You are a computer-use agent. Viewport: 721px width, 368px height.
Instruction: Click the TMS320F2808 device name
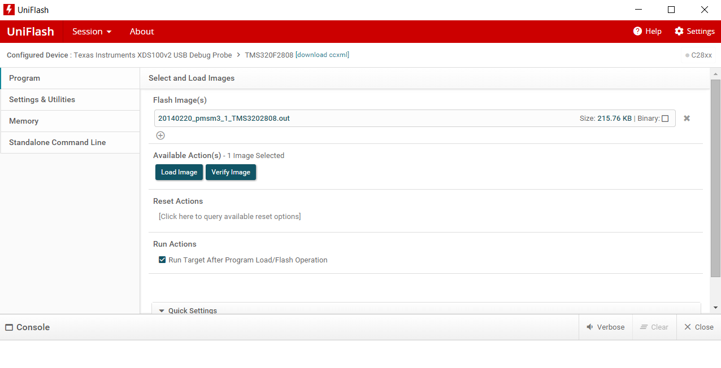pyautogui.click(x=269, y=55)
